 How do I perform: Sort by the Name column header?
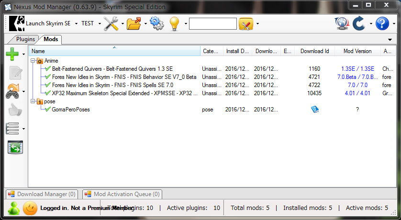point(114,51)
